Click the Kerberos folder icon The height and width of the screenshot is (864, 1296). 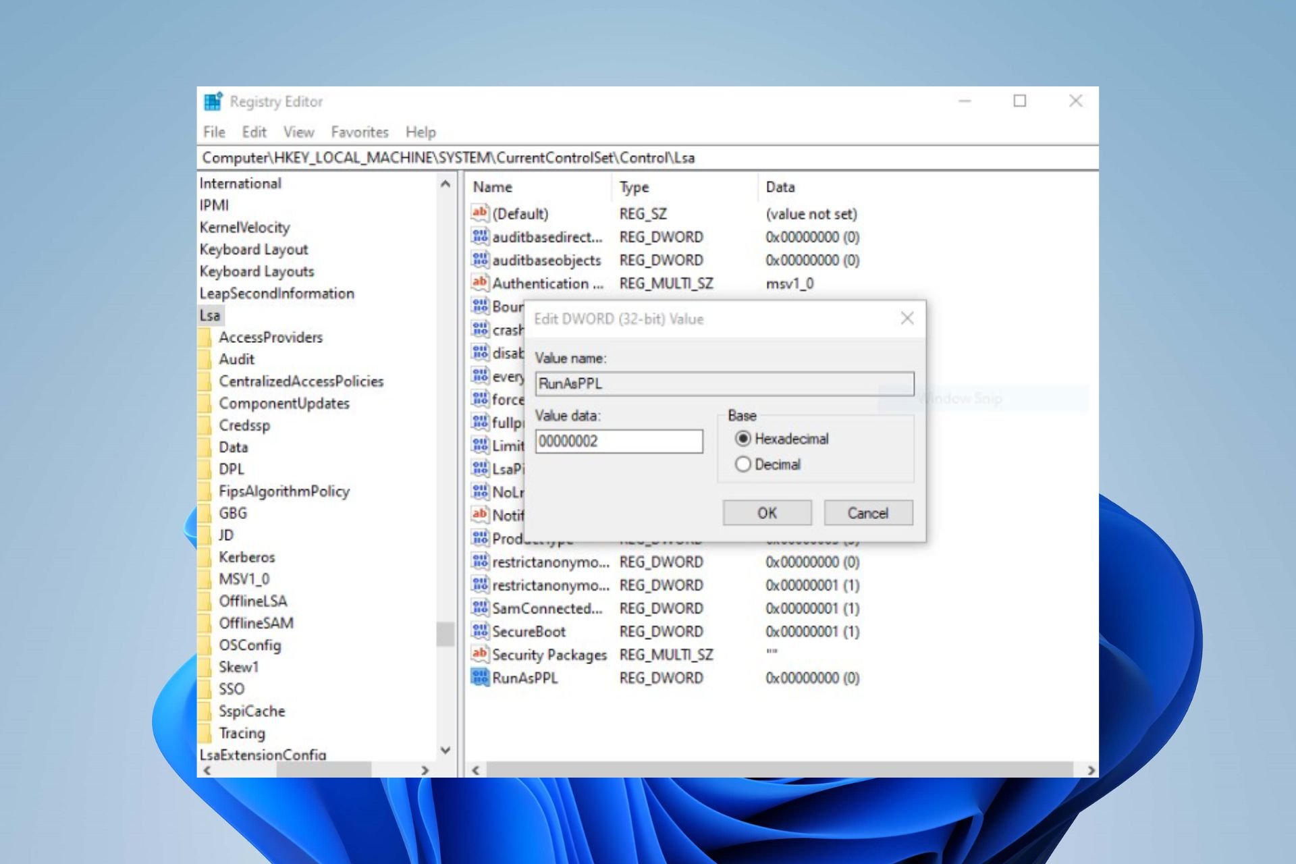[x=205, y=557]
